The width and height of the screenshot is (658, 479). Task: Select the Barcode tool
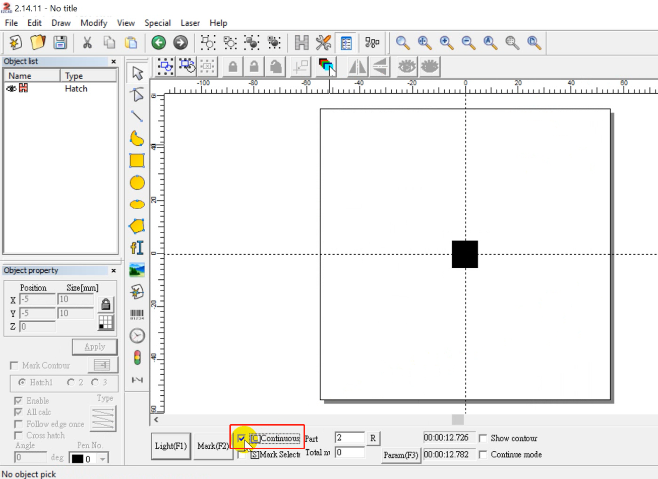[137, 314]
